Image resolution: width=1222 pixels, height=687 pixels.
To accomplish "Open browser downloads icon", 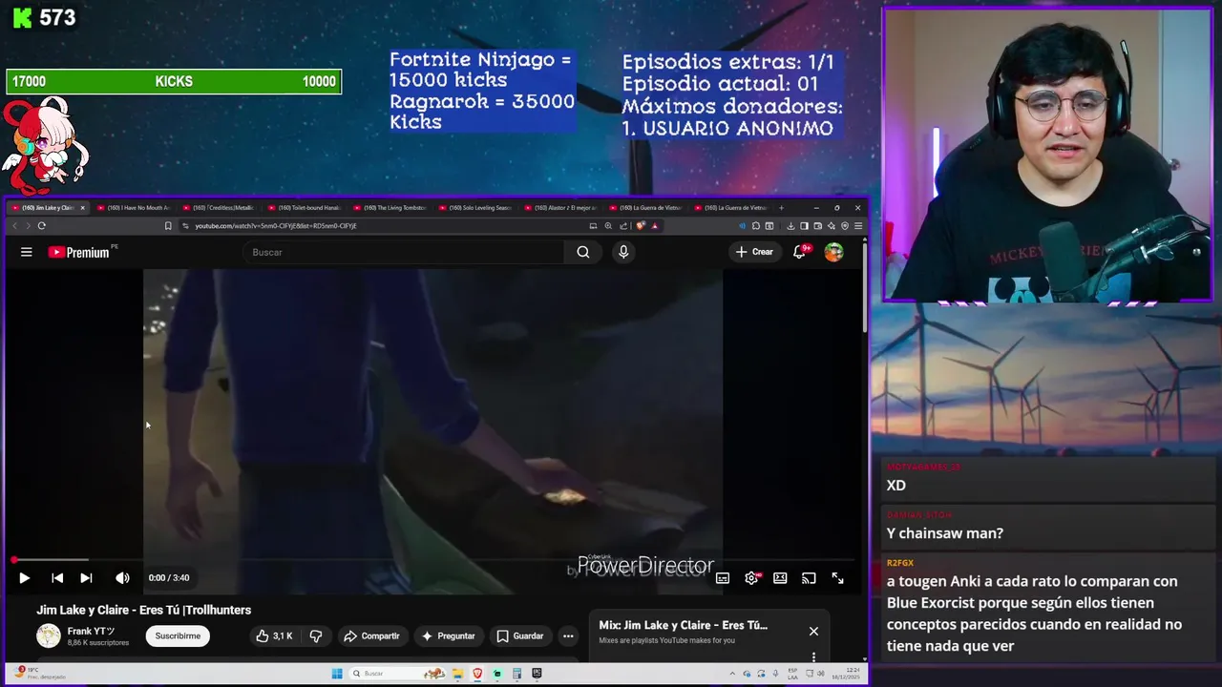I will coord(790,226).
